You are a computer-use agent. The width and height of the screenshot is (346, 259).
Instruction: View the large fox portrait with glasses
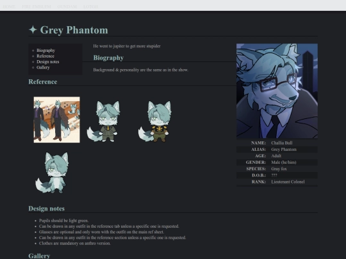click(x=277, y=91)
